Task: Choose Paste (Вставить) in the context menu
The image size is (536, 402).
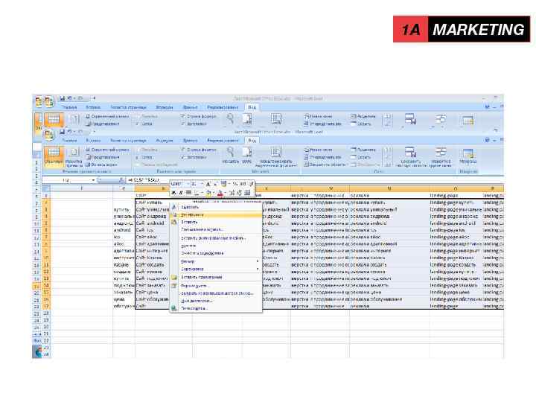Action: click(216, 222)
